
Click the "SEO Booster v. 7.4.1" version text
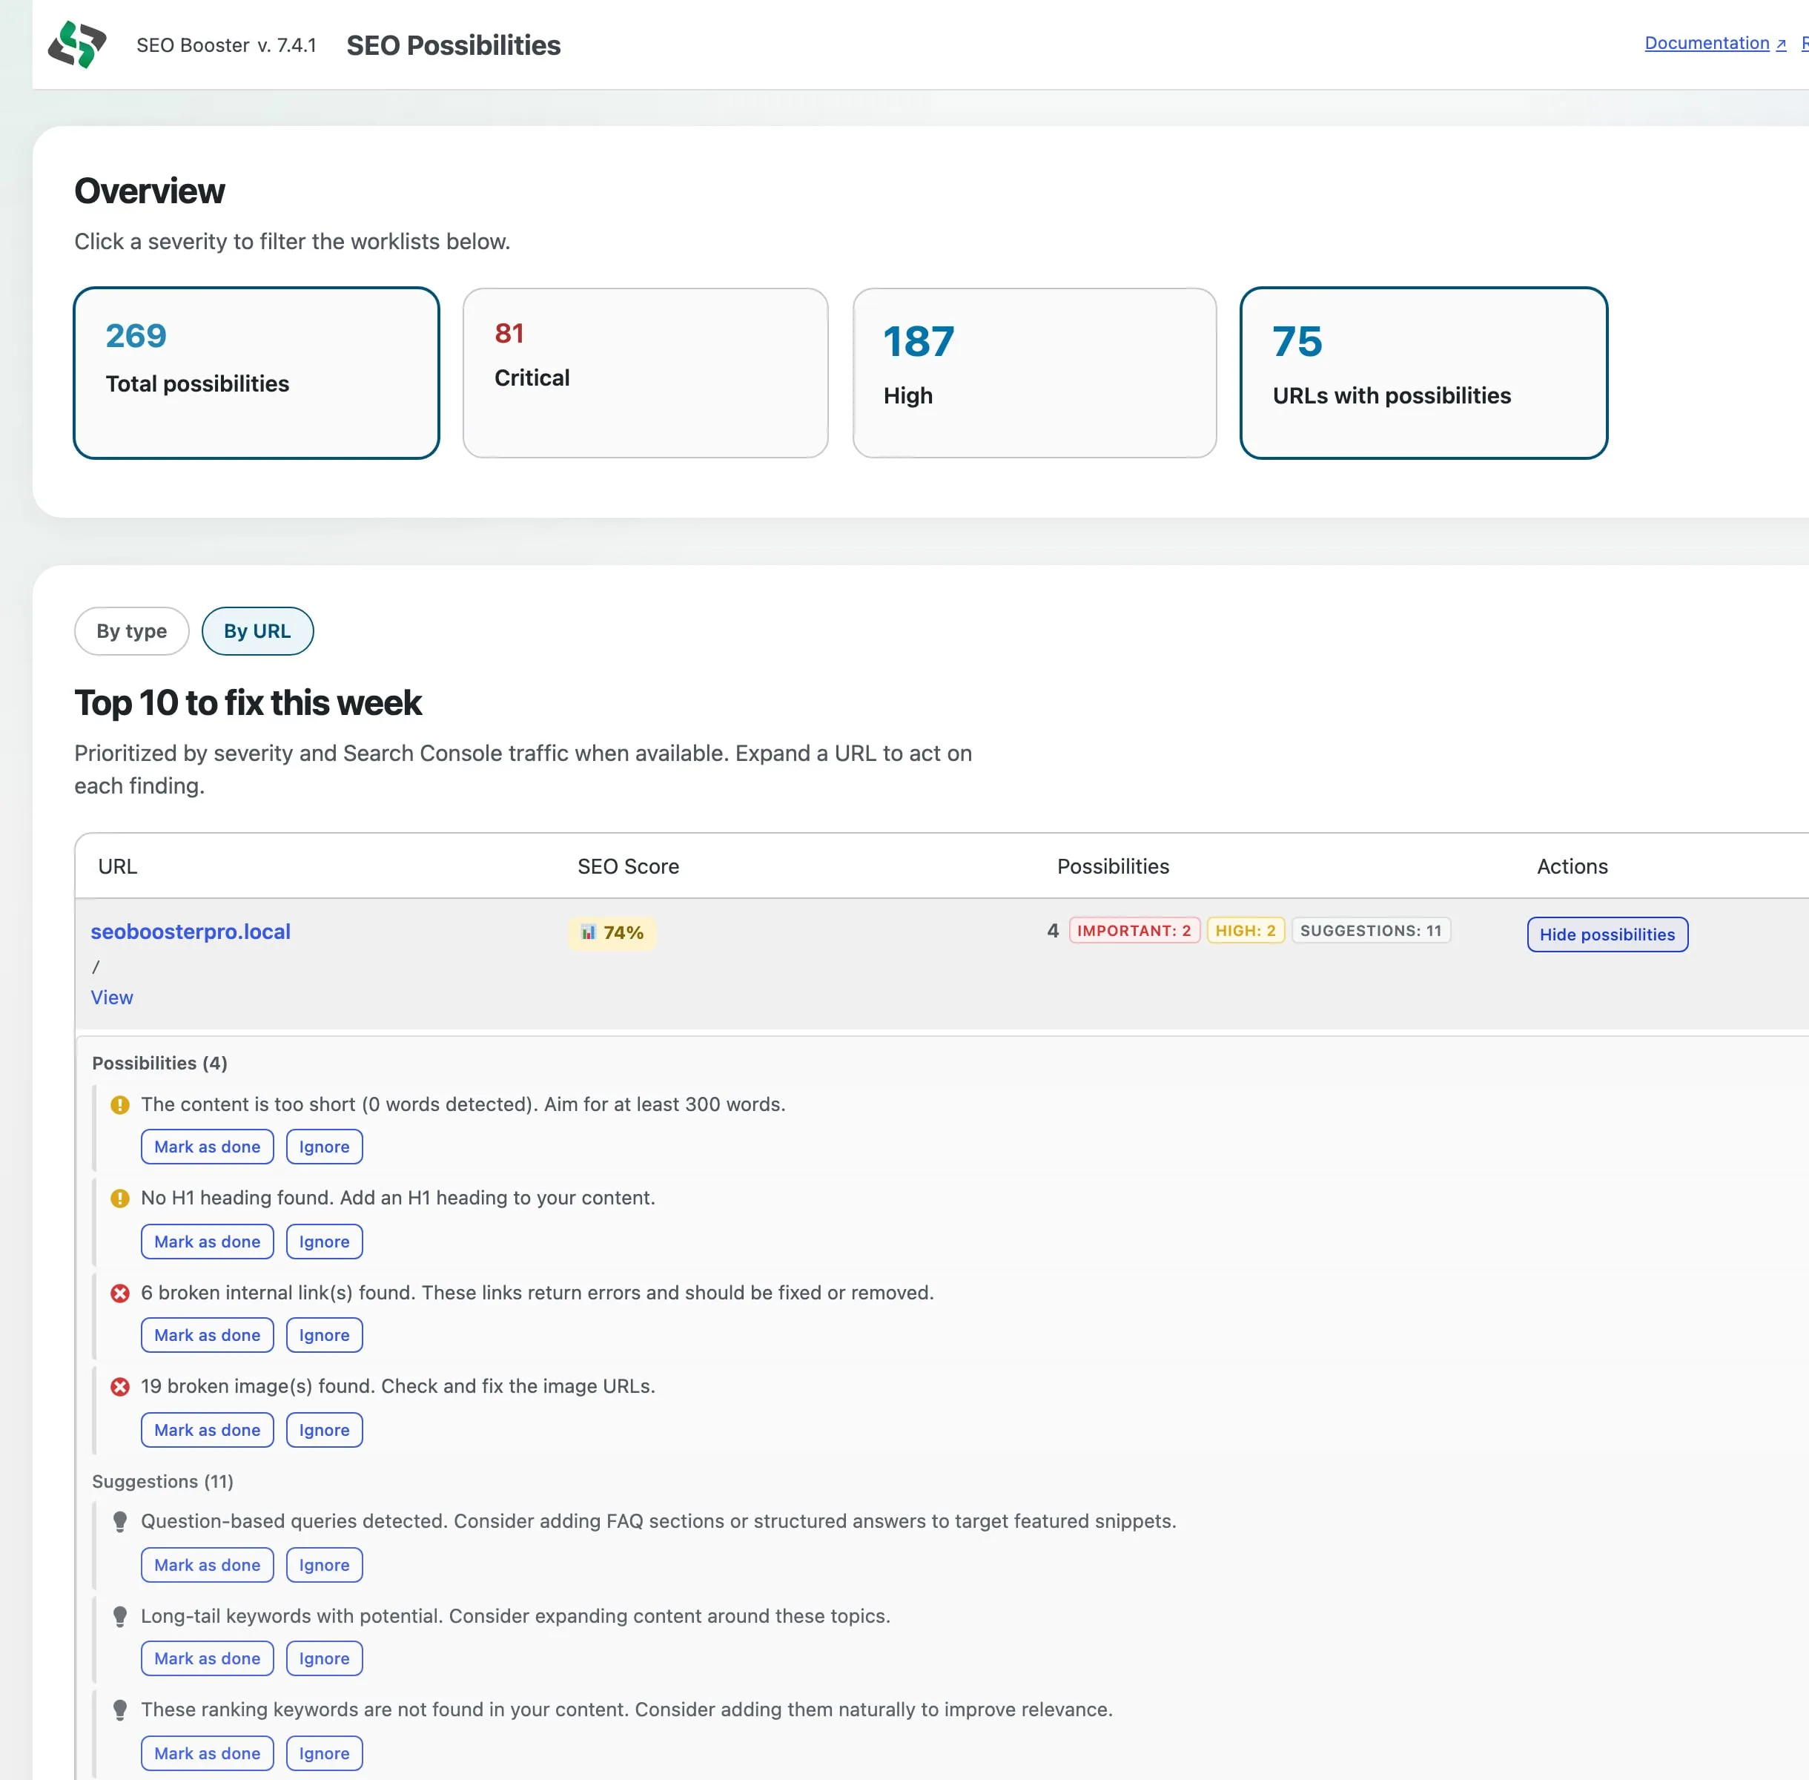coord(226,45)
